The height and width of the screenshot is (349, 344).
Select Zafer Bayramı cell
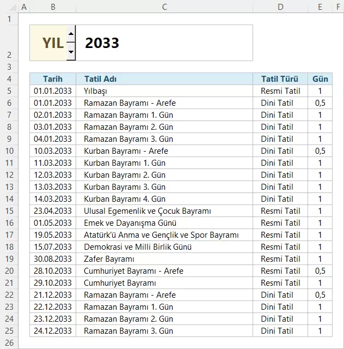pyautogui.click(x=164, y=259)
